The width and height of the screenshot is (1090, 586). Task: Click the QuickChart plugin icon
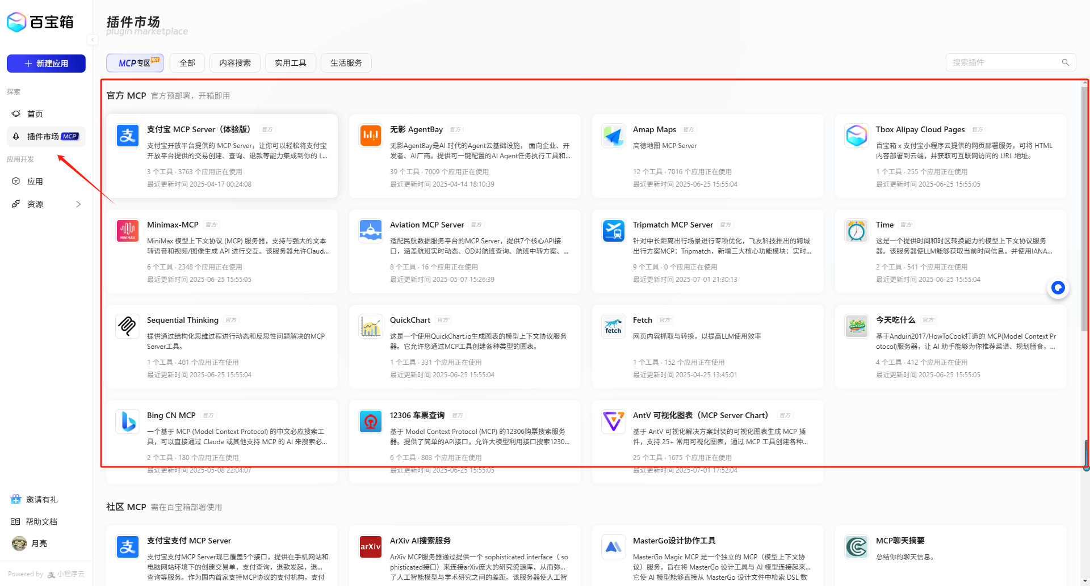371,326
